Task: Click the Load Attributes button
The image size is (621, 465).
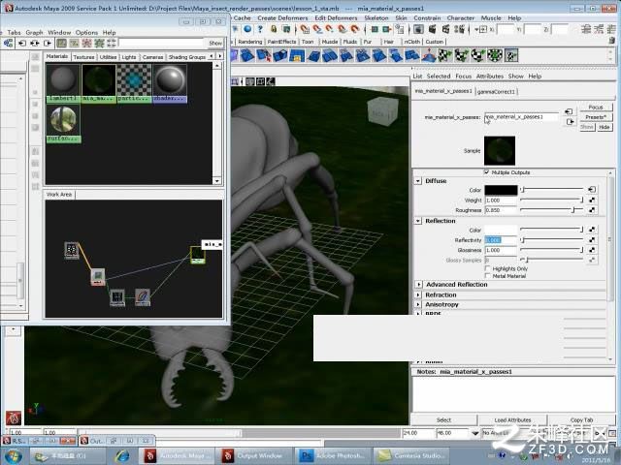Action: tap(512, 419)
